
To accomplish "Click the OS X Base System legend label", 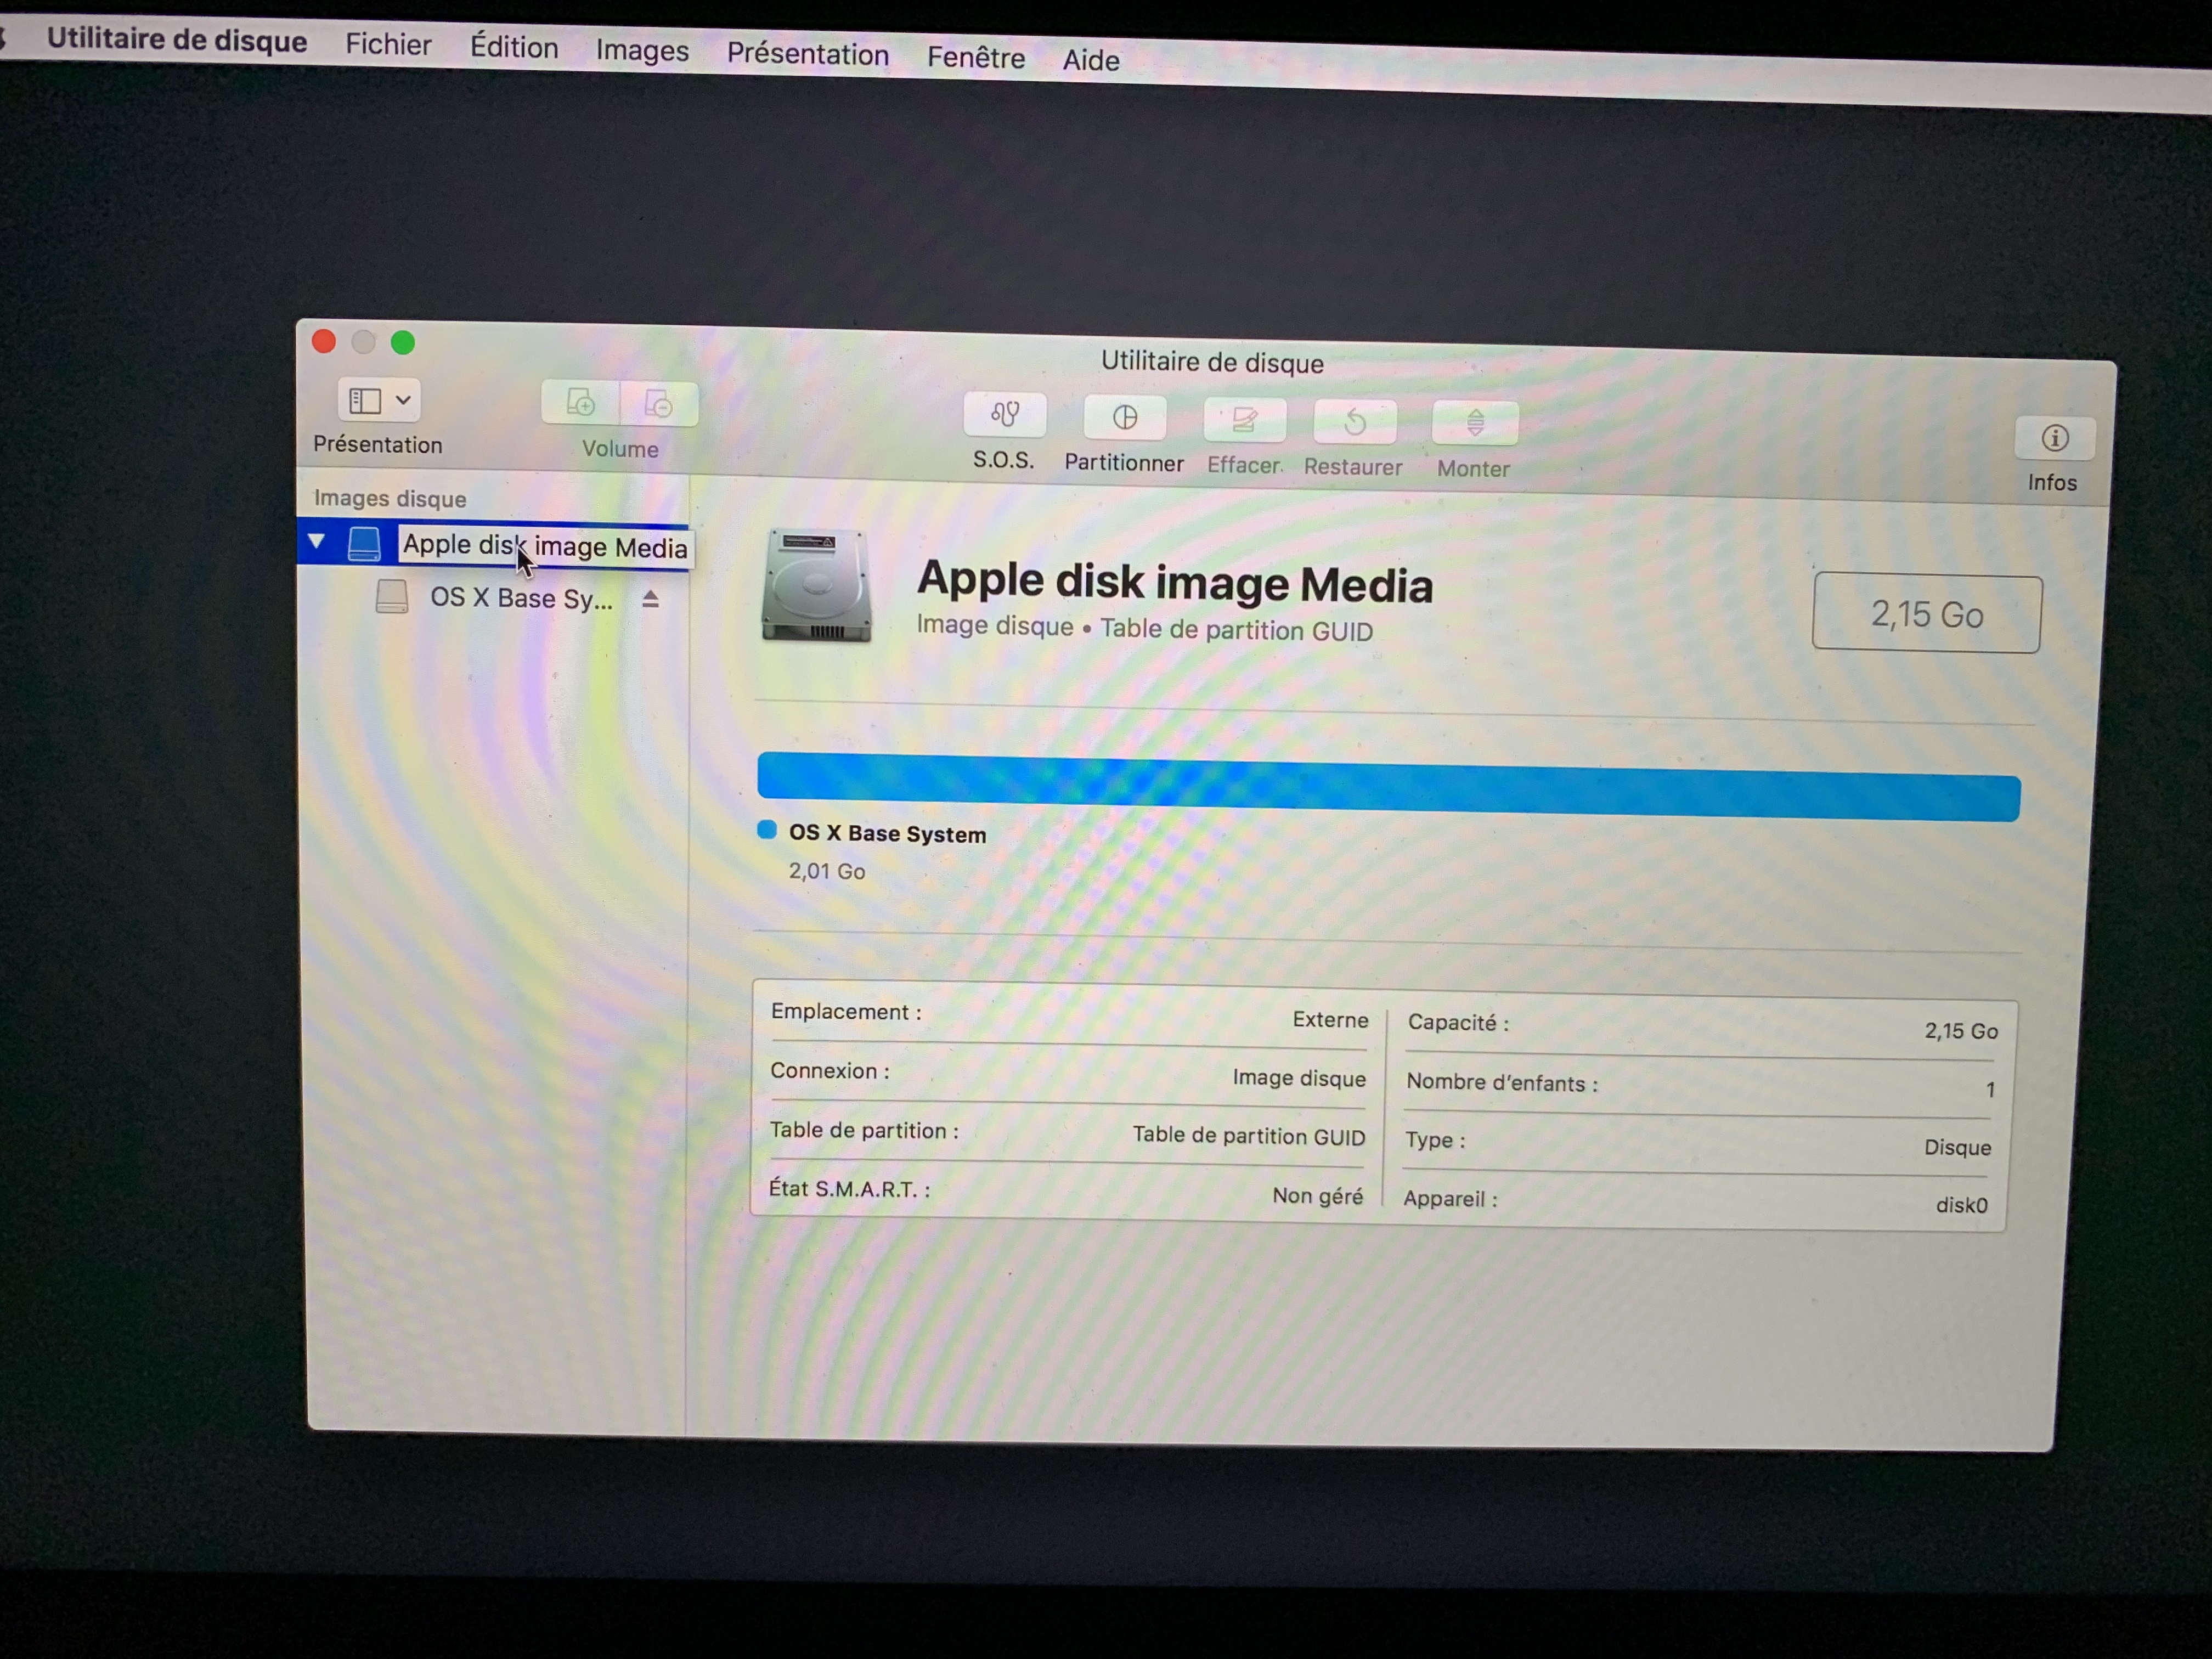I will 887,833.
